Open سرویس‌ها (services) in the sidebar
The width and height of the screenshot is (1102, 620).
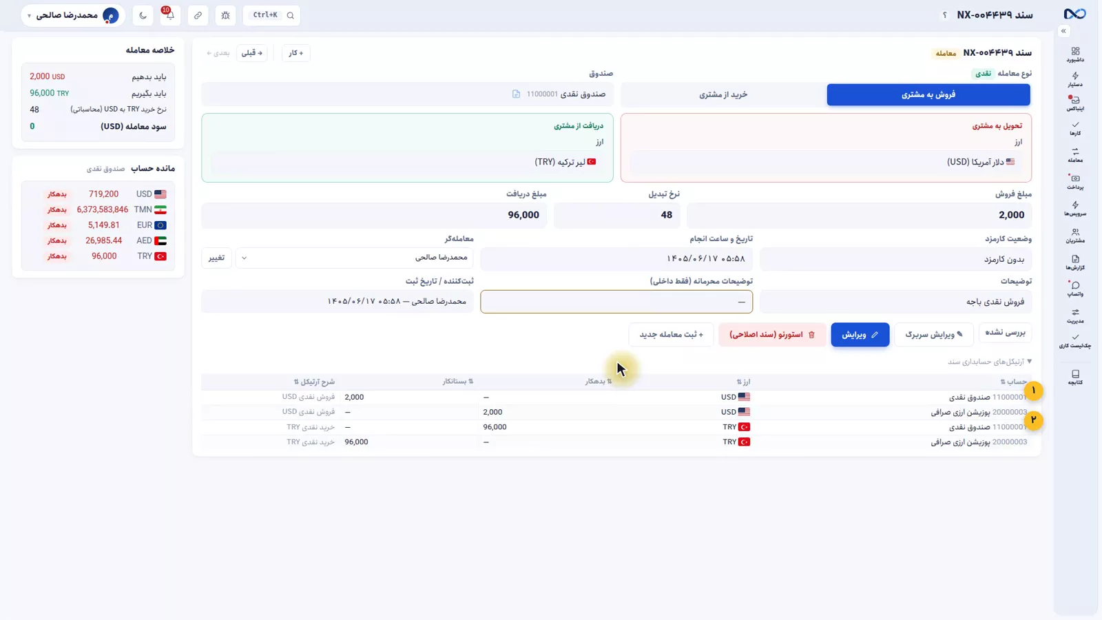(x=1075, y=208)
